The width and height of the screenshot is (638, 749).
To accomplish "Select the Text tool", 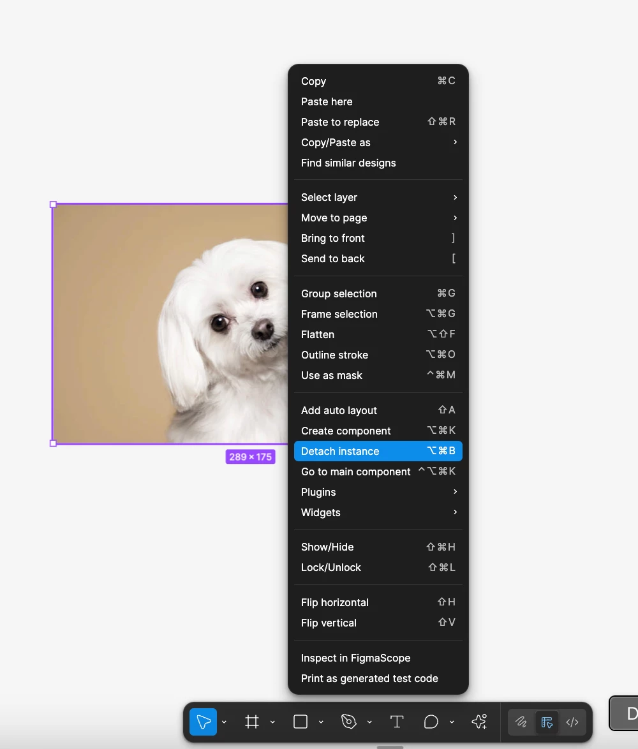I will click(x=397, y=722).
